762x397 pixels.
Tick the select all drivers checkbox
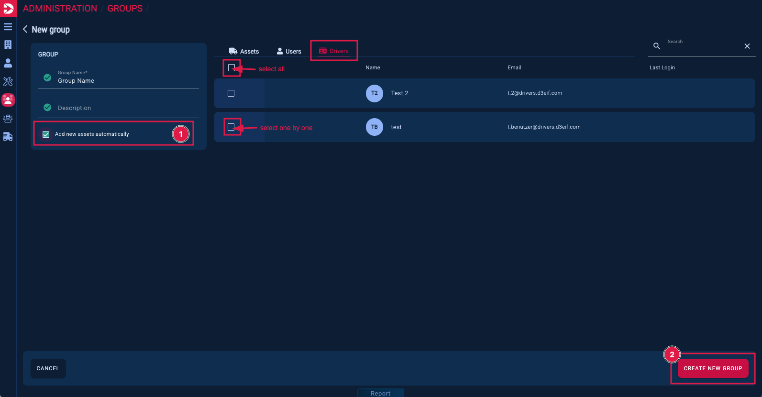[x=232, y=68]
